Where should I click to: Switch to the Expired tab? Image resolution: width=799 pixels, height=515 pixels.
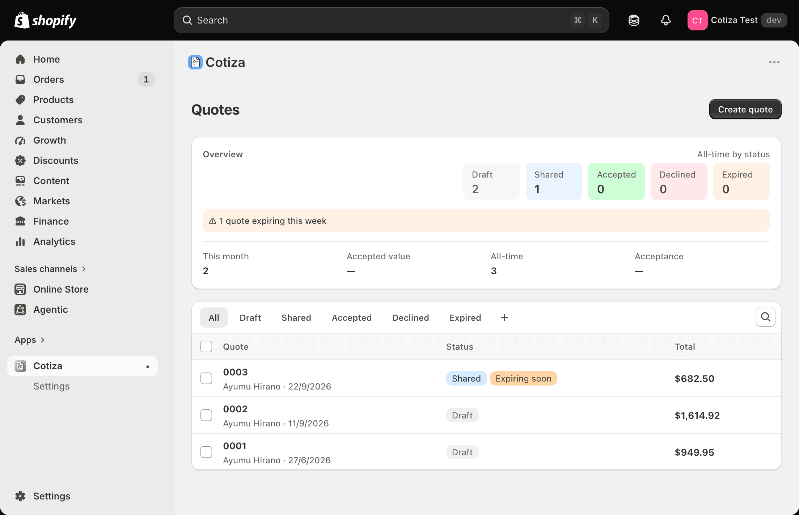tap(465, 318)
